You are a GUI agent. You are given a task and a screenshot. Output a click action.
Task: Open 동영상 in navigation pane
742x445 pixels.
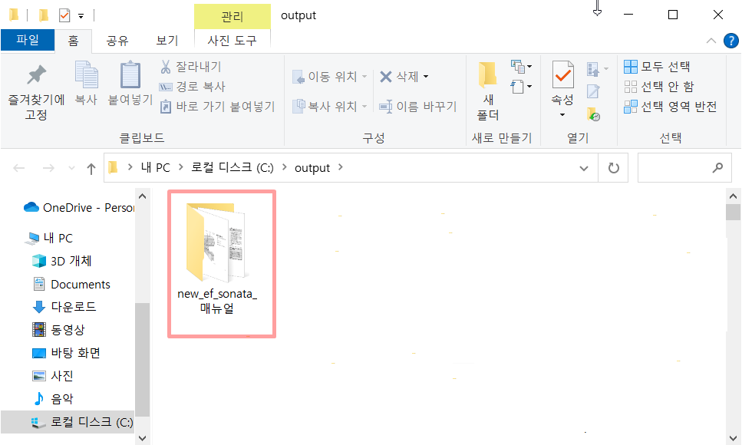58,329
